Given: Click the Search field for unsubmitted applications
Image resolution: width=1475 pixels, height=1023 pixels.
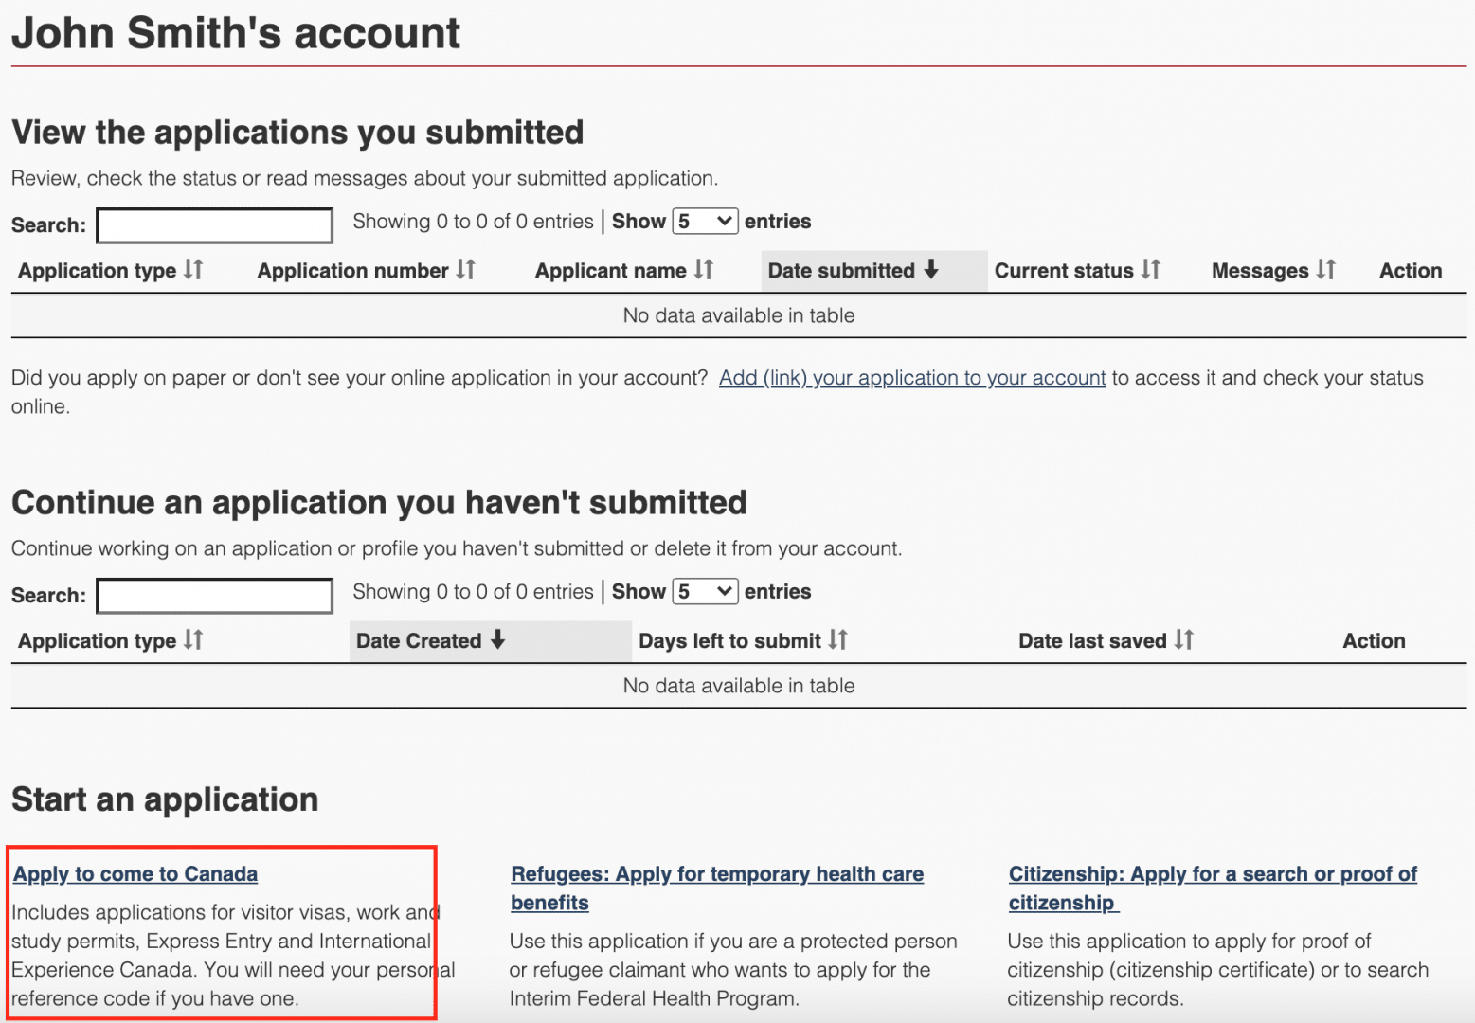Looking at the screenshot, I should pyautogui.click(x=214, y=595).
